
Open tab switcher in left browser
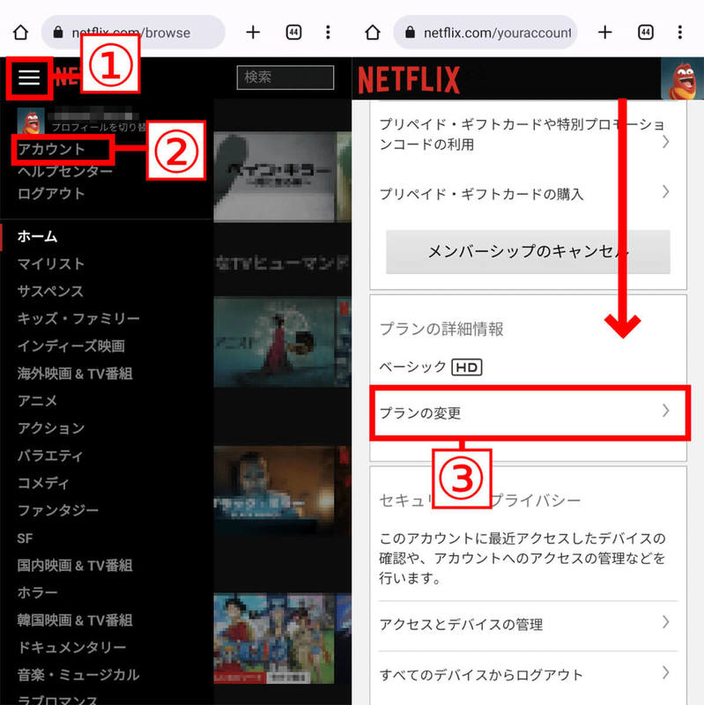[x=293, y=33]
